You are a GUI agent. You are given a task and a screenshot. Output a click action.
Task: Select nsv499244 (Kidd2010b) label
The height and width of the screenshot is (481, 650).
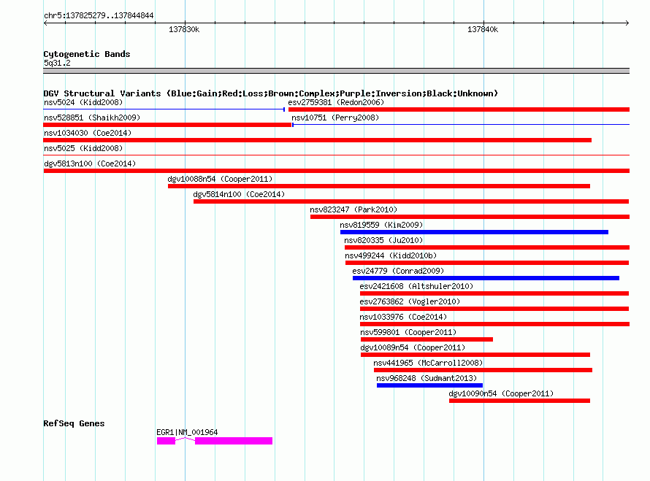[391, 255]
